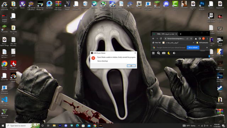Screen dimensions: 227x128
Task: Click Chrome's address bar showing forum.lioncomputer
Action: pyautogui.click(x=176, y=39)
